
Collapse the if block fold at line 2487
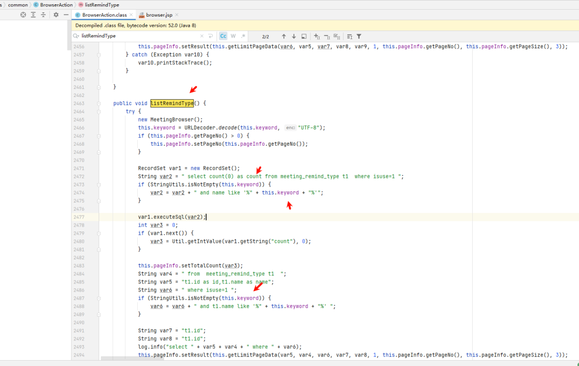point(99,298)
